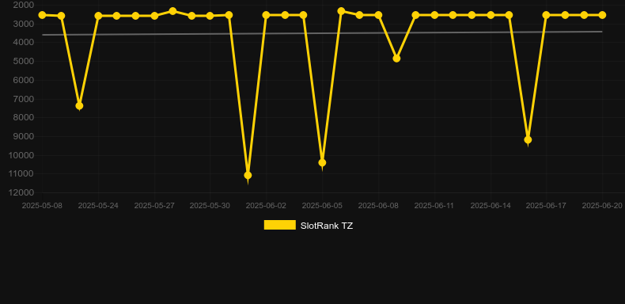The width and height of the screenshot is (625, 304).
Task: Click the data point above 2025-06-08 label
Action: (378, 15)
